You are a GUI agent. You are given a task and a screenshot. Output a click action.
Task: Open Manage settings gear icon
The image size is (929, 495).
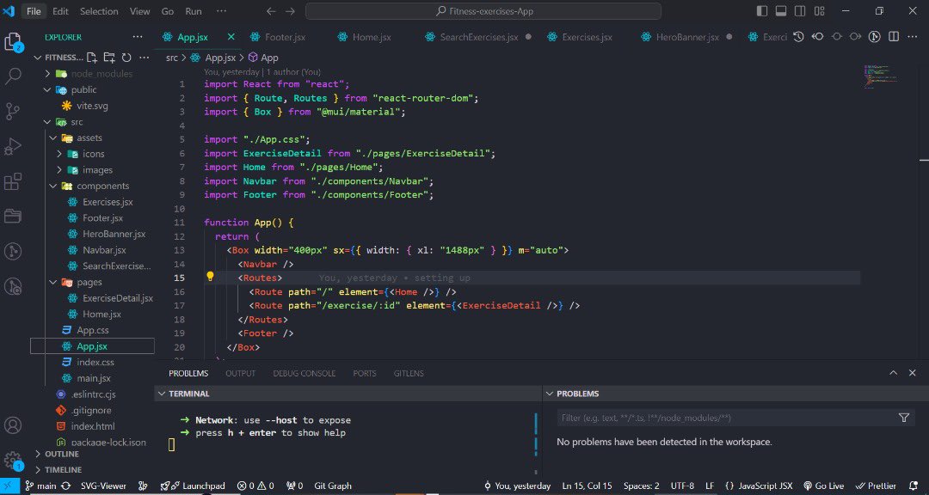pyautogui.click(x=13, y=460)
